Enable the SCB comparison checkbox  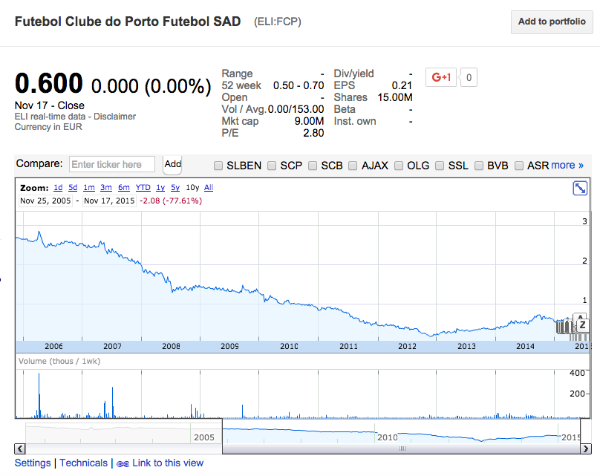click(313, 166)
